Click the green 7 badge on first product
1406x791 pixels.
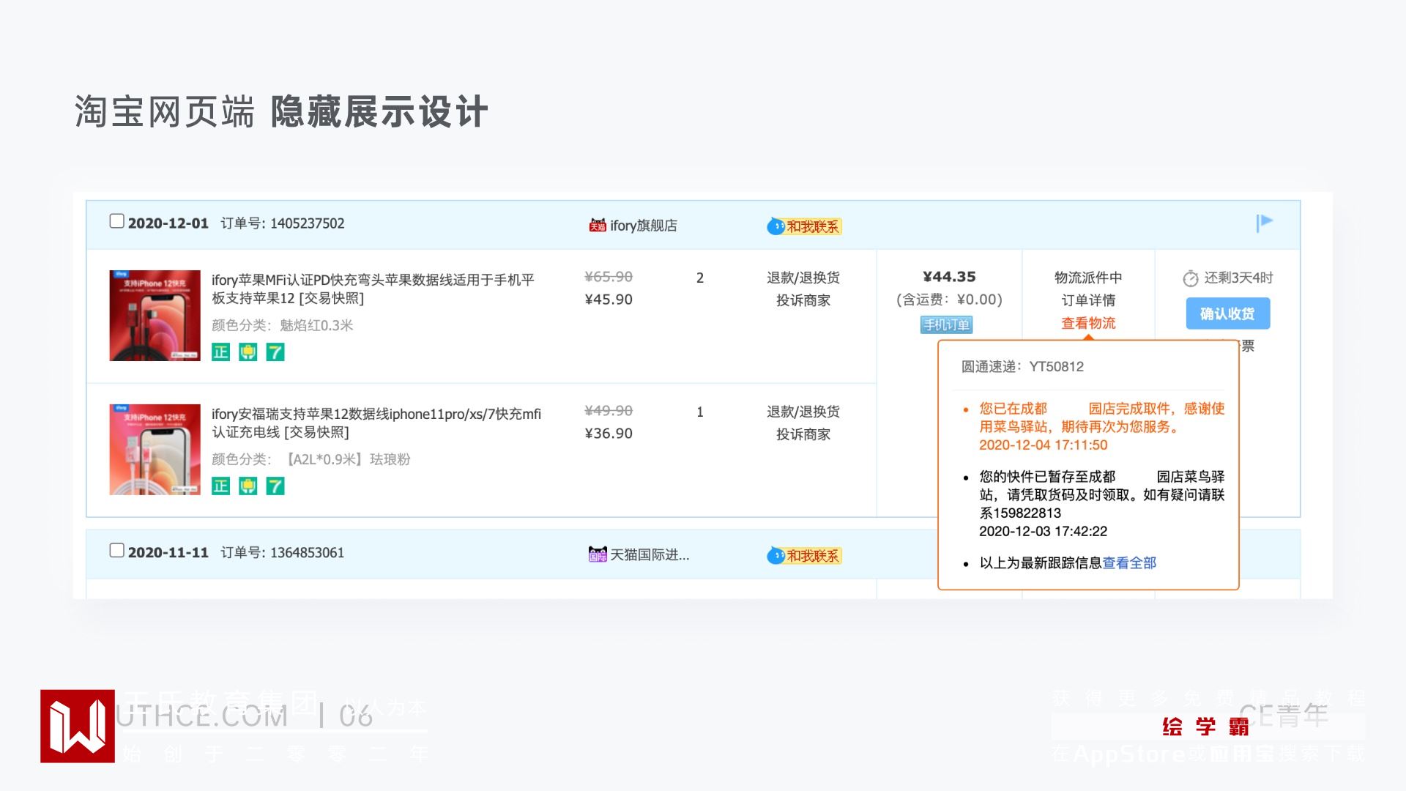point(275,352)
